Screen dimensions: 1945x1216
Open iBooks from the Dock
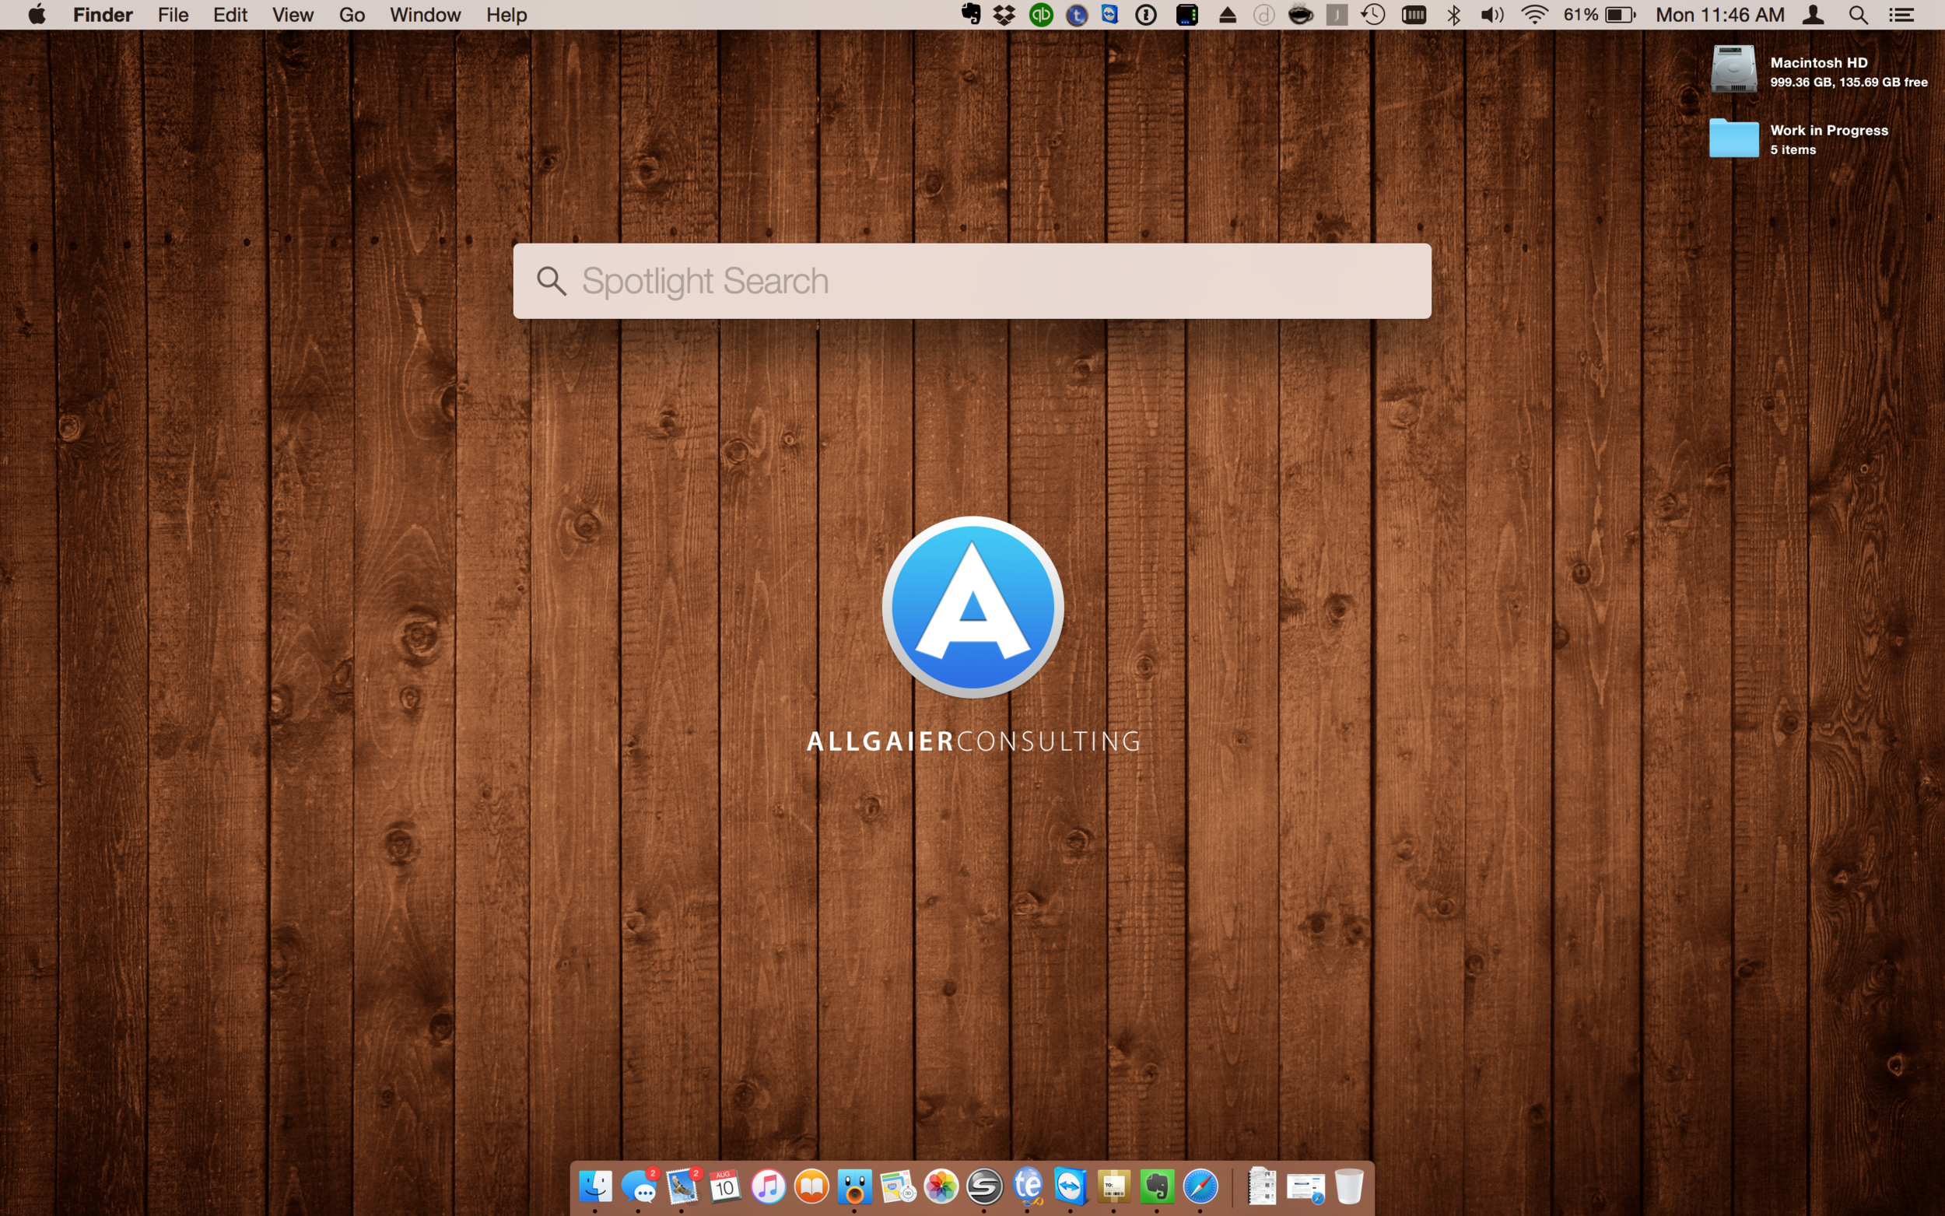pyautogui.click(x=812, y=1186)
